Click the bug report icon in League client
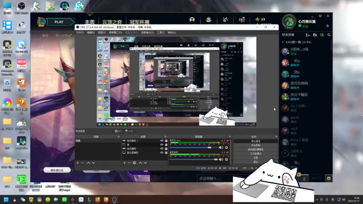363x204 pixels. 329,178
